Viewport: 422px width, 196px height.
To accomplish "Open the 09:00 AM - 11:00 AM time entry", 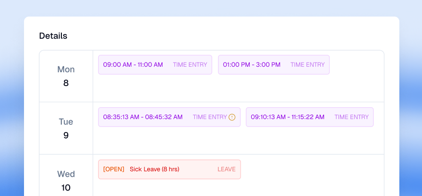I will (133, 65).
